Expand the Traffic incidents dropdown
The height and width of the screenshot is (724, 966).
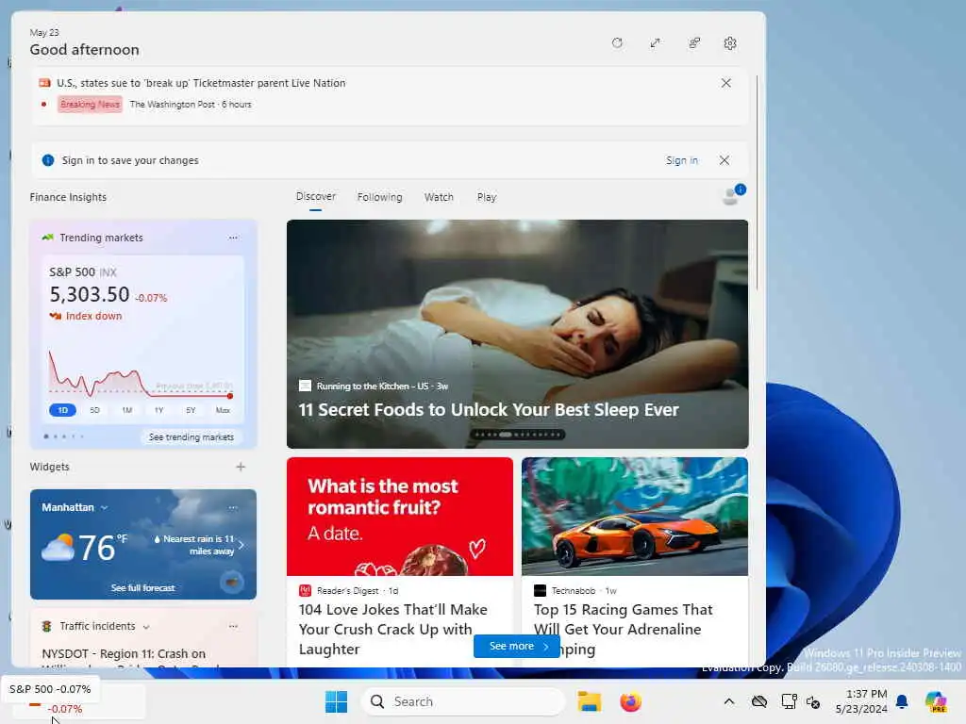click(x=146, y=627)
